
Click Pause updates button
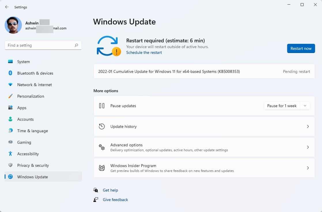click(x=123, y=106)
